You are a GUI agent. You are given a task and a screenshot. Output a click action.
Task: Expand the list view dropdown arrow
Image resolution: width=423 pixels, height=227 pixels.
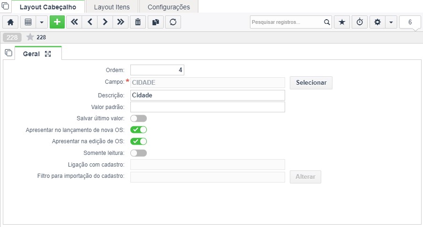tap(42, 22)
